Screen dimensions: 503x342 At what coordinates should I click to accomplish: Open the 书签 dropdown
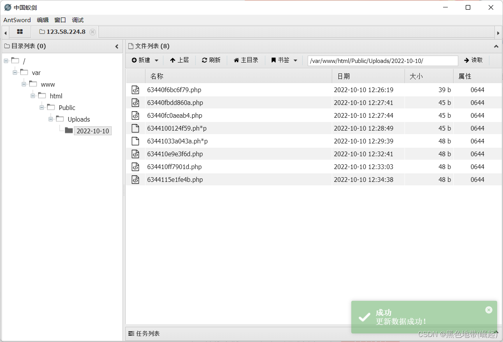284,60
